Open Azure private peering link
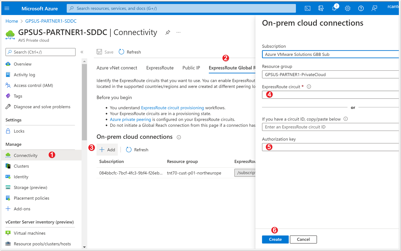 point(130,119)
